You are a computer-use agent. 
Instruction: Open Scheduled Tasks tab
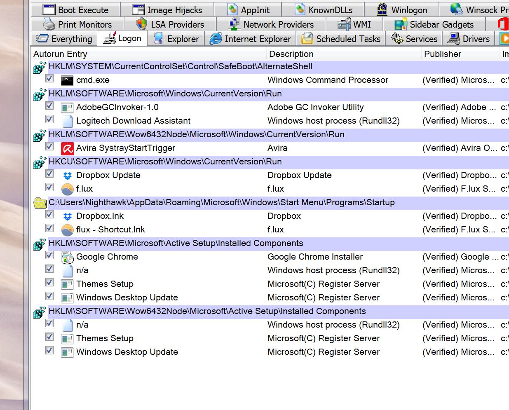[x=341, y=39]
